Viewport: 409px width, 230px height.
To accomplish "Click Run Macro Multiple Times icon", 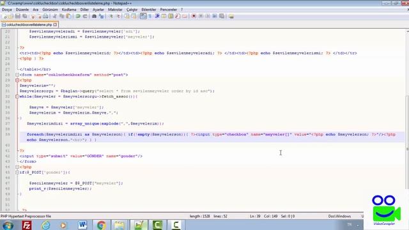I will (215, 16).
